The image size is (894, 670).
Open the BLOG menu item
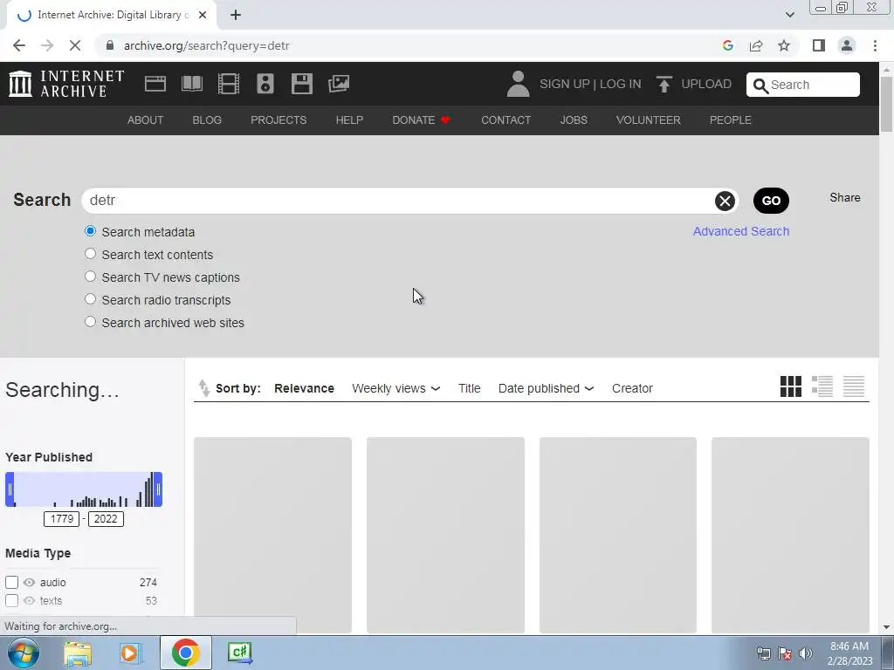point(207,120)
